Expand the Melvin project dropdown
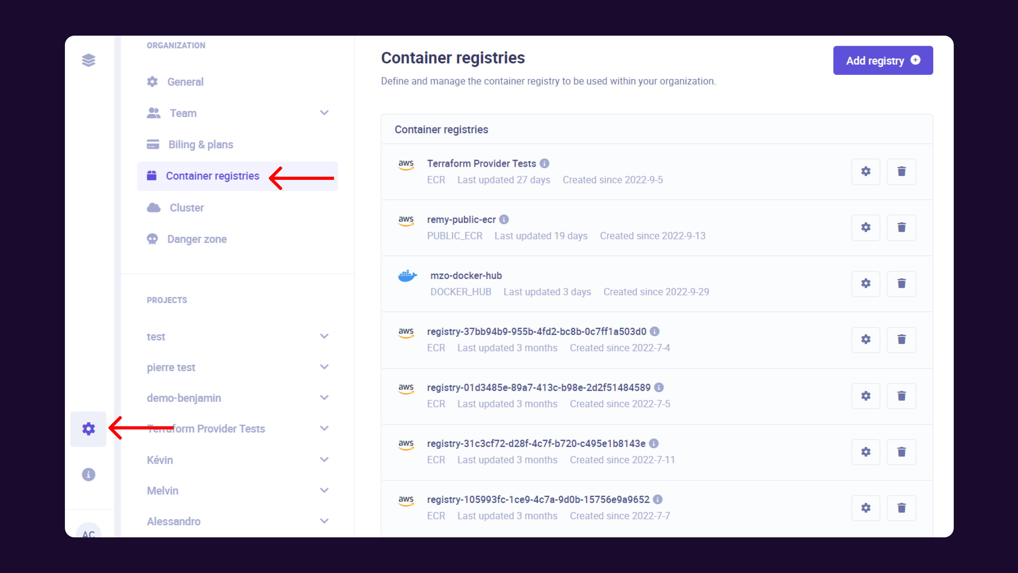The height and width of the screenshot is (573, 1018). tap(324, 490)
